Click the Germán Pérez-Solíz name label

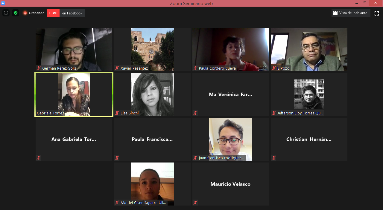[59, 68]
